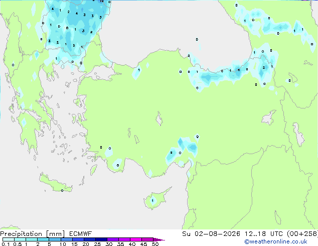Select the 1–2 mm legend color swatch

32,239
